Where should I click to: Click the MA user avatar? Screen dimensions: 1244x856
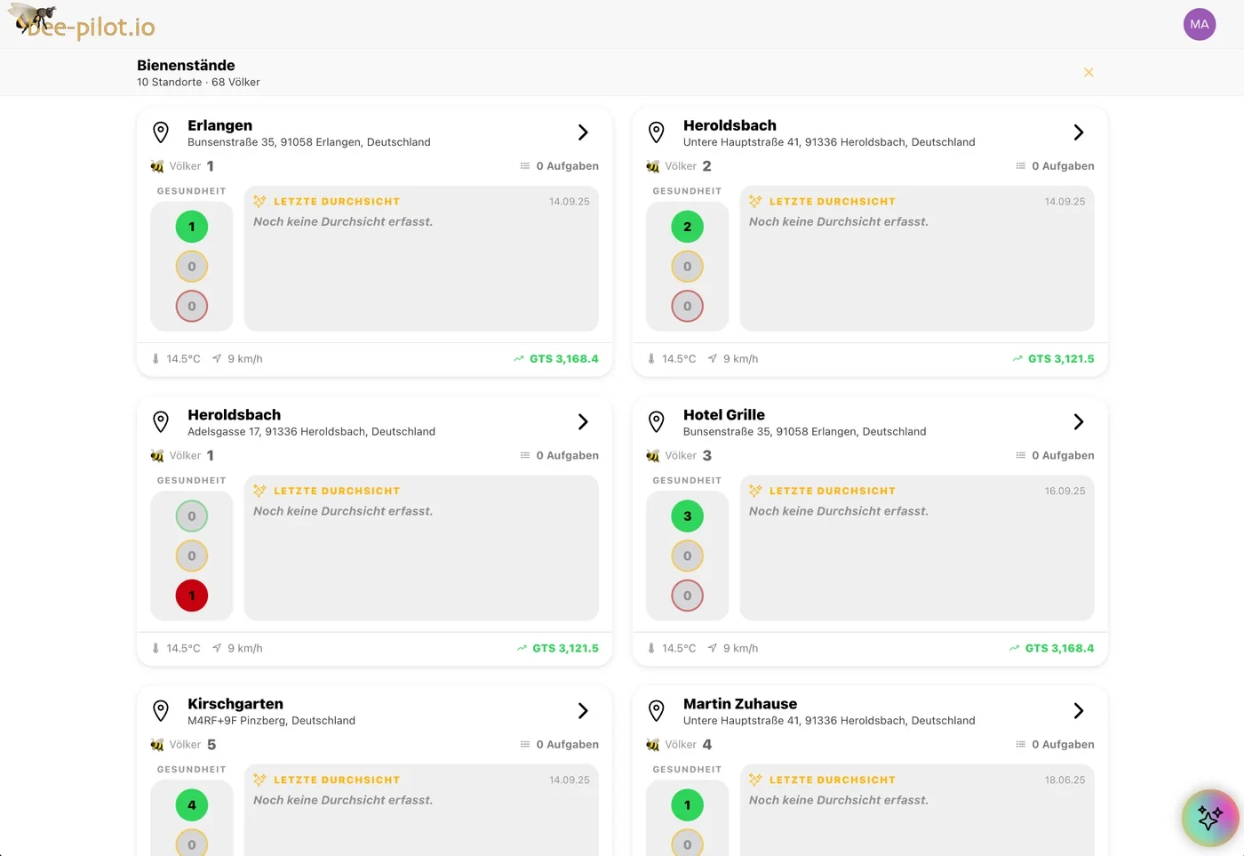pyautogui.click(x=1200, y=24)
